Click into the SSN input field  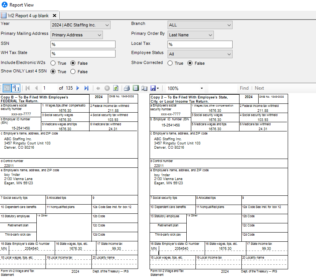coord(83,44)
